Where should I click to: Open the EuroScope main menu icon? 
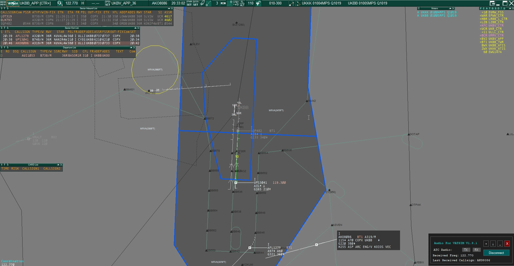pos(3,3)
